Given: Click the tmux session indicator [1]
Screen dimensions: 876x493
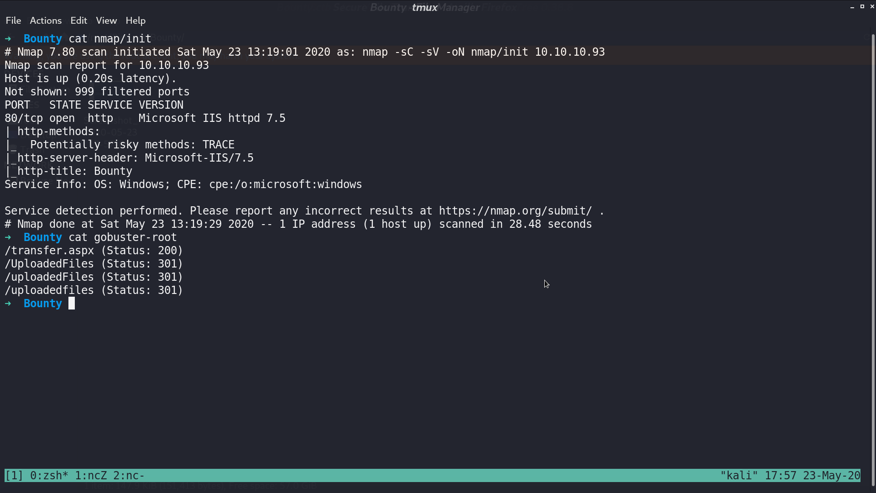Looking at the screenshot, I should 14,476.
